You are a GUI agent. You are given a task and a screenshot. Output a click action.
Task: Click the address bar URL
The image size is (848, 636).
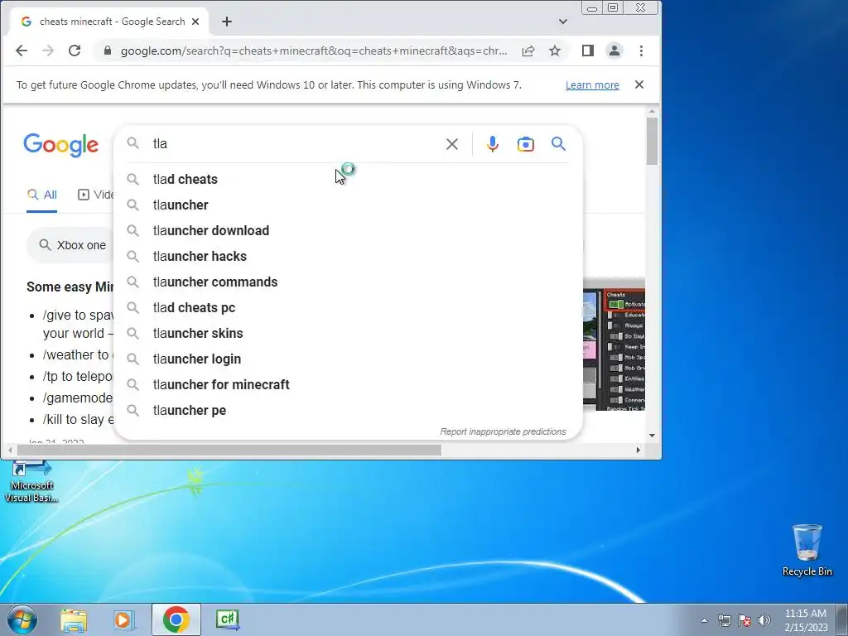(x=314, y=51)
